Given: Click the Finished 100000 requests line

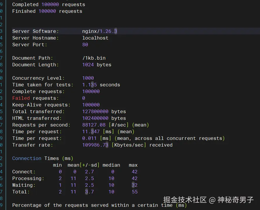Looking at the screenshot, I should point(47,11).
